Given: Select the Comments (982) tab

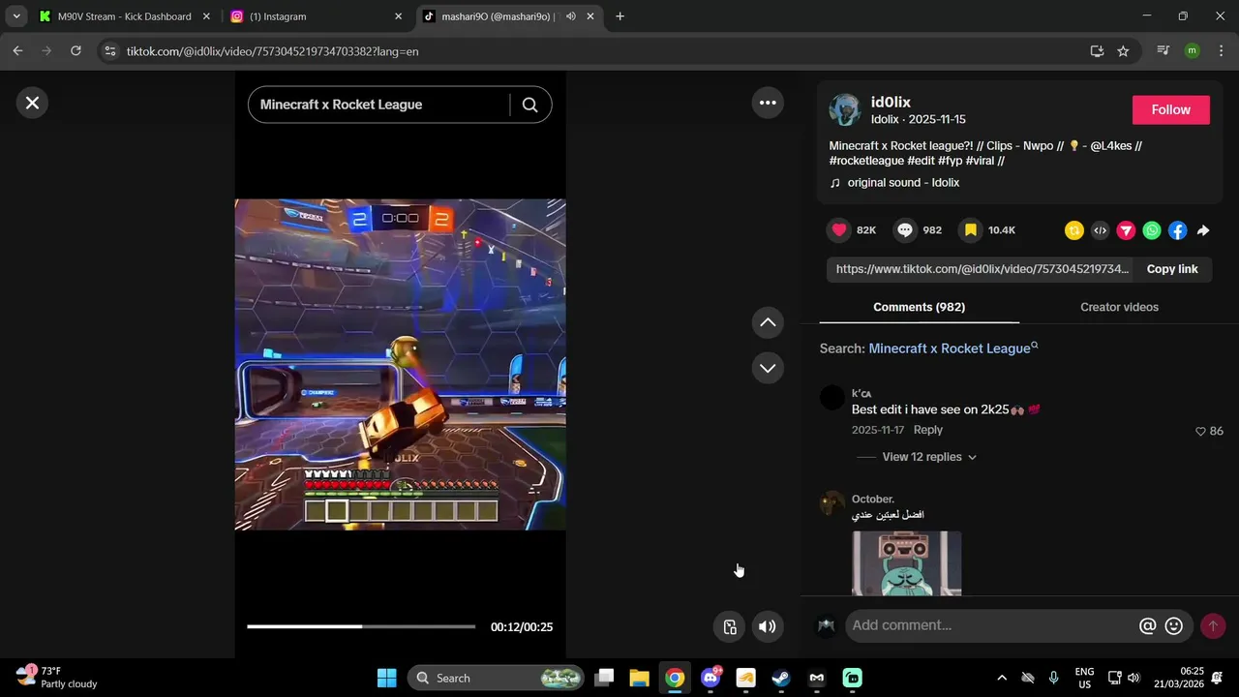Looking at the screenshot, I should (x=919, y=307).
